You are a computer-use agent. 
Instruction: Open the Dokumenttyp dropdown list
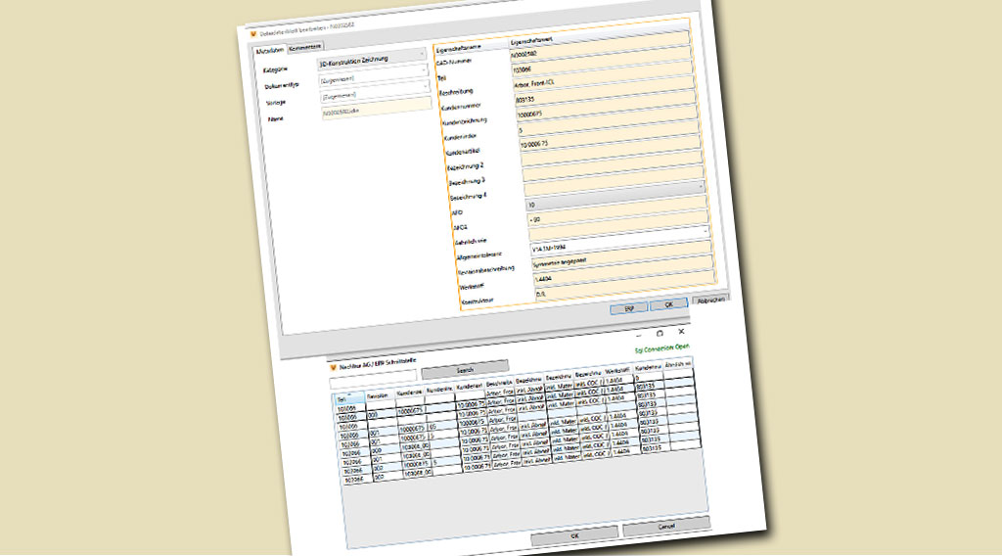click(x=425, y=69)
